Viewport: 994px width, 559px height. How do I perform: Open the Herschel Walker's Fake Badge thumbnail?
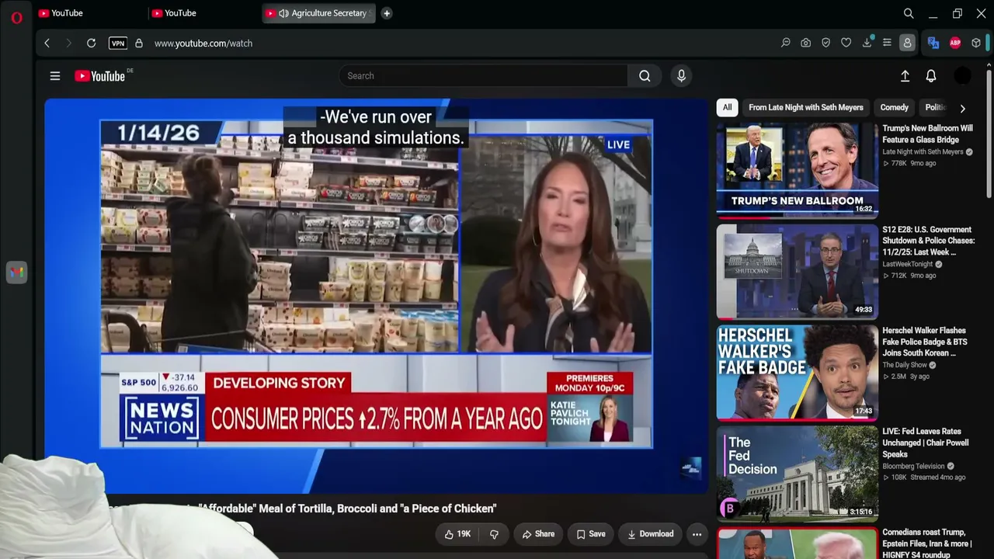798,372
